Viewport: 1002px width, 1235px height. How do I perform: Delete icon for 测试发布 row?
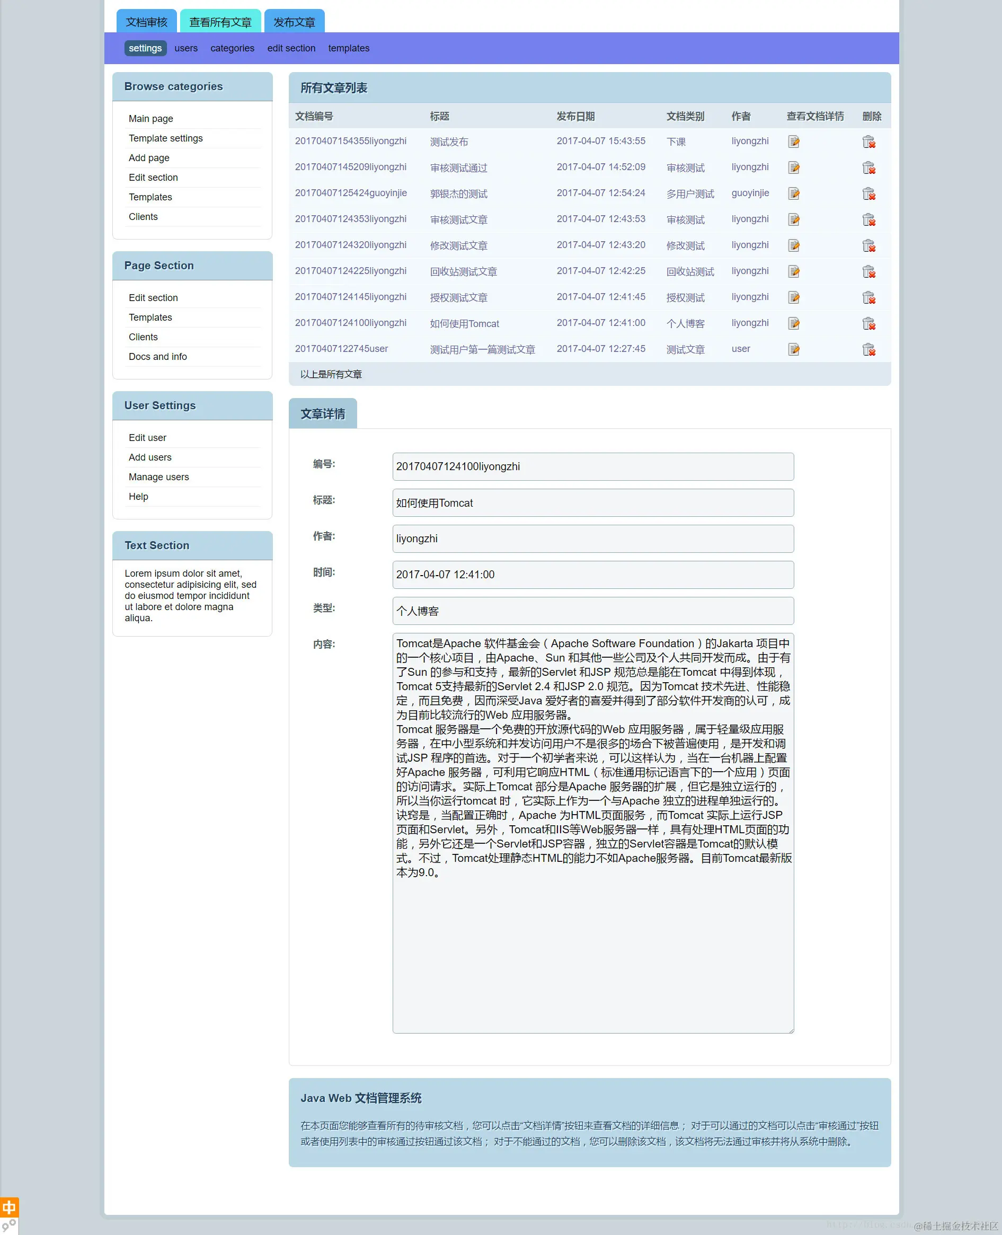pyautogui.click(x=868, y=142)
